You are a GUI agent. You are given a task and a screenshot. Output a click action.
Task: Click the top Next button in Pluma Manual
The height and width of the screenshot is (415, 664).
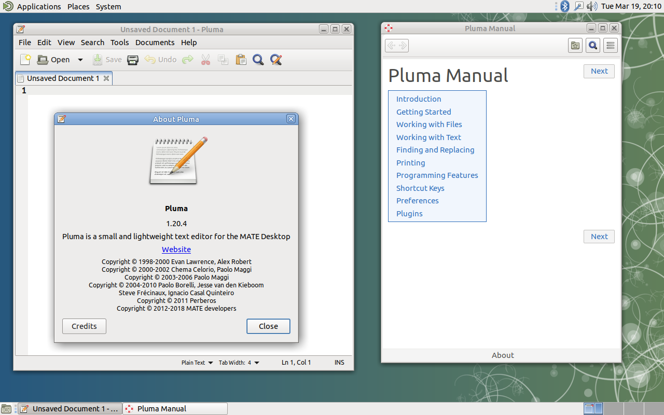point(599,71)
